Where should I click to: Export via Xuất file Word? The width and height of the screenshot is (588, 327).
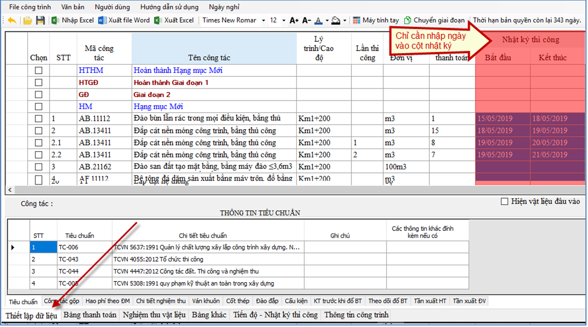click(124, 21)
